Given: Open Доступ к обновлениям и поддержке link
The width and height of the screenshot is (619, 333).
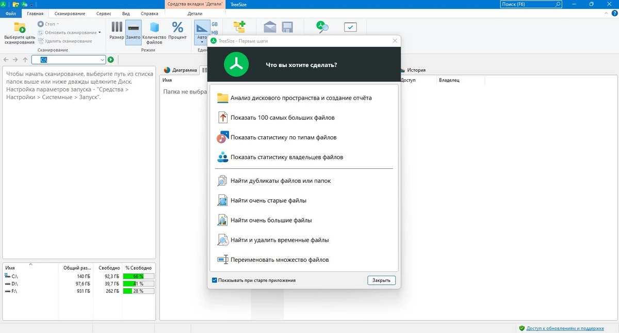Looking at the screenshot, I should (x=565, y=328).
